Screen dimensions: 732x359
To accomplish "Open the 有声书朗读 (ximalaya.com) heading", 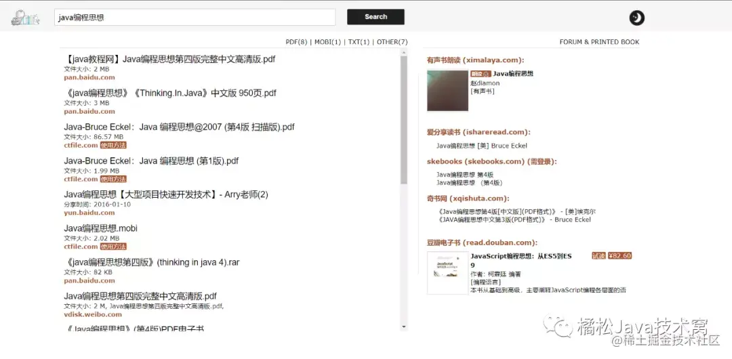I will pos(475,60).
